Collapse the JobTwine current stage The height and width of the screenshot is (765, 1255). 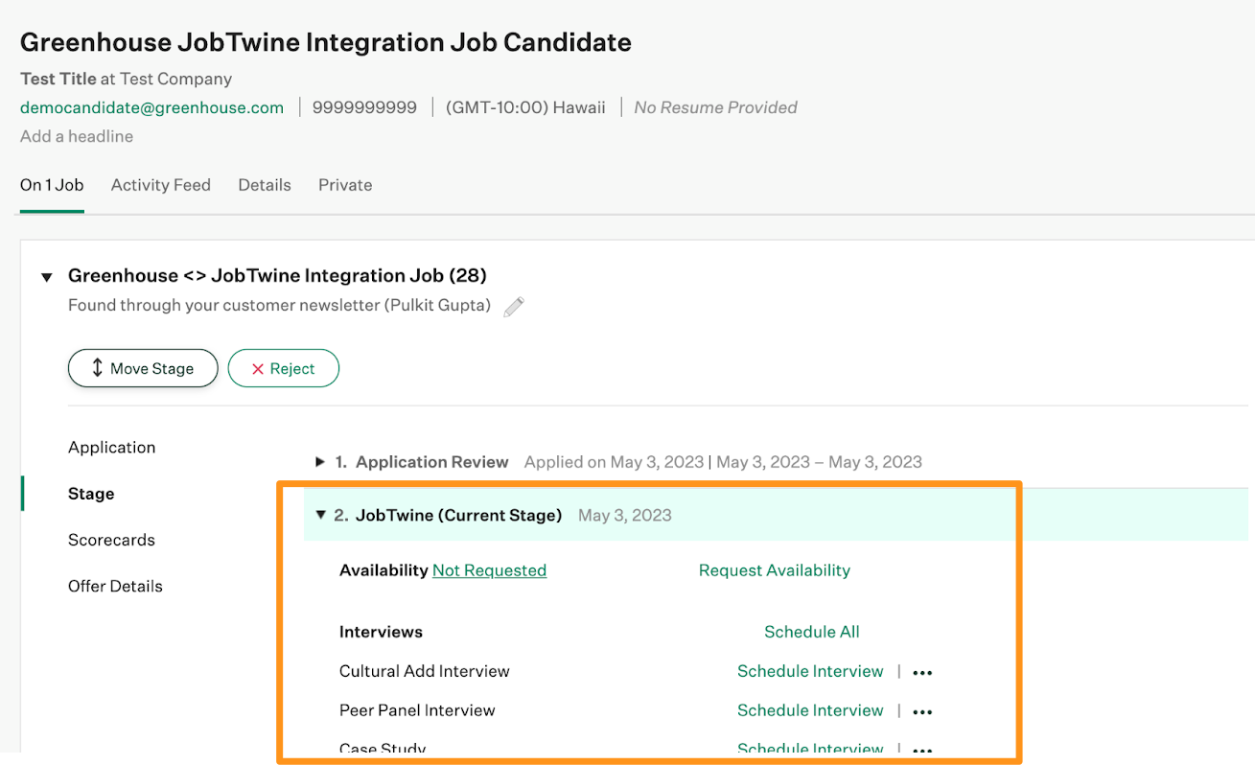pyautogui.click(x=320, y=515)
